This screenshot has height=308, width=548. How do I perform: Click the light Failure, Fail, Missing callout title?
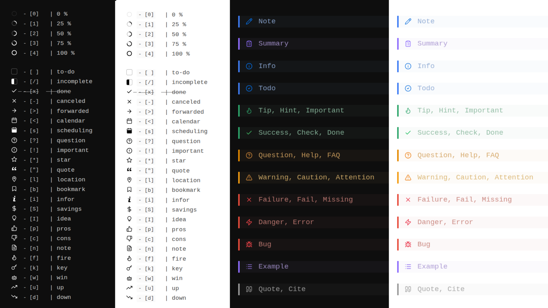(x=464, y=200)
